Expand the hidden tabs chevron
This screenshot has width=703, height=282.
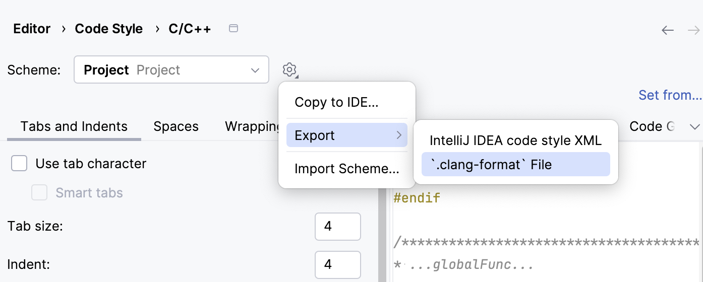(694, 126)
